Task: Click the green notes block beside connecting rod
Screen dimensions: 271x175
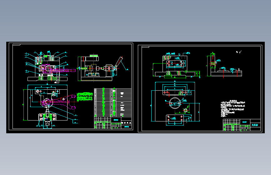Action: [85, 97]
